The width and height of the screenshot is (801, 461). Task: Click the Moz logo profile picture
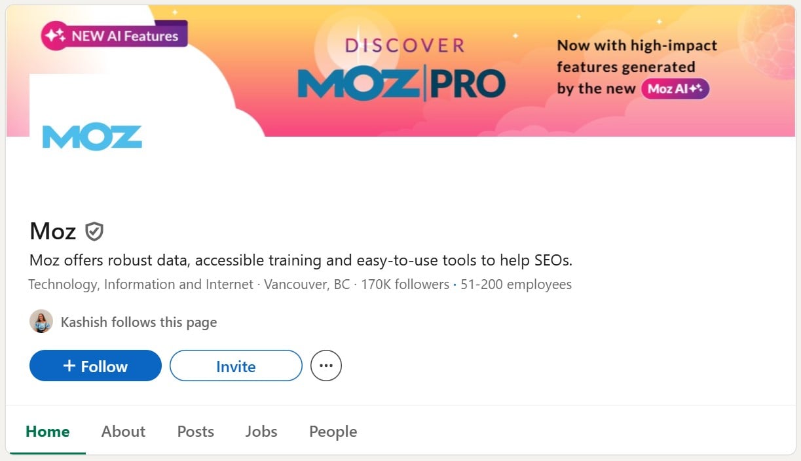92,136
